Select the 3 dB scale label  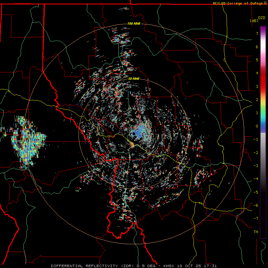pyautogui.click(x=257, y=86)
